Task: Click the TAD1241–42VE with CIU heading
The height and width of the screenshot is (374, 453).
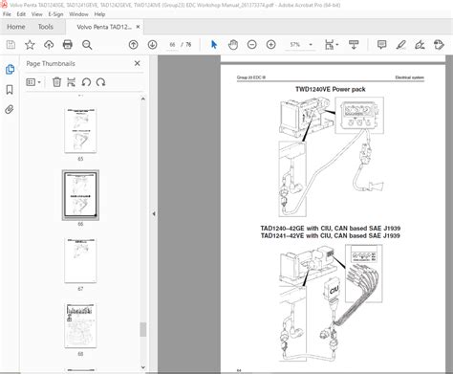Action: [331, 236]
